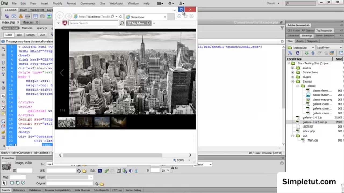Viewport: 344px width, 193px height.
Task: Open px unit dropdown beside H field
Action: click(165, 170)
